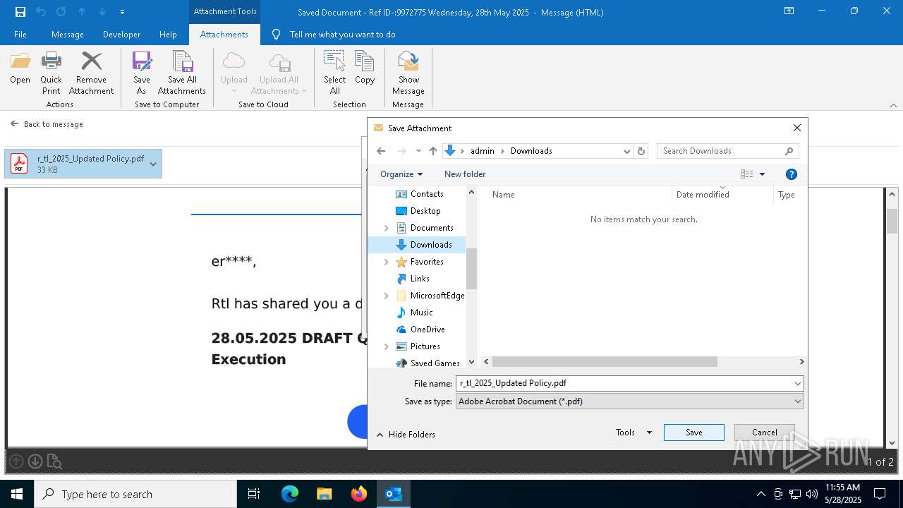Image resolution: width=903 pixels, height=508 pixels.
Task: Open Windows Start menu
Action: [x=16, y=494]
